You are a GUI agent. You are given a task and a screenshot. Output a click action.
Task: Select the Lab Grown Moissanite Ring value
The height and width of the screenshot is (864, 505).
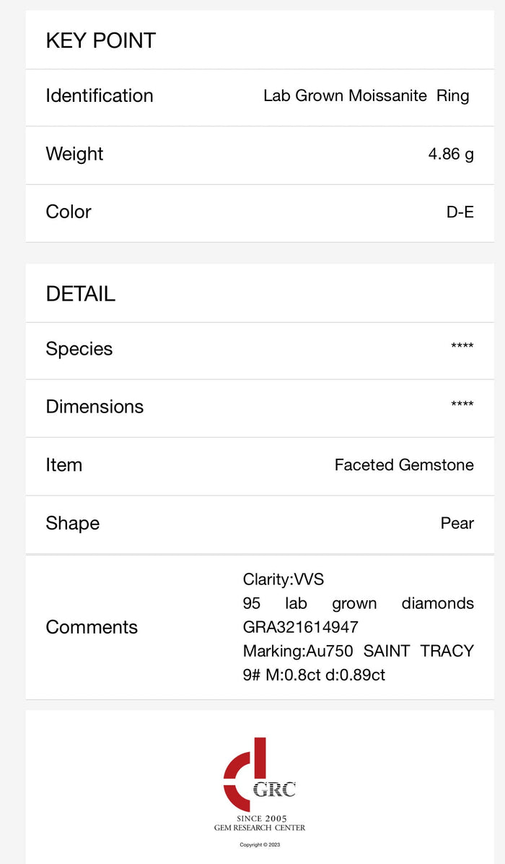click(366, 96)
